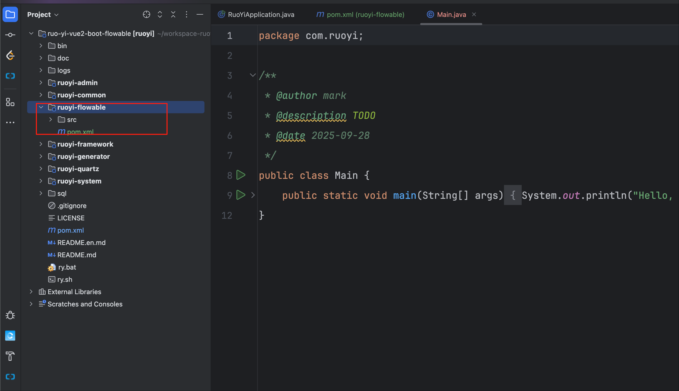This screenshot has height=391, width=679.
Task: Expand the External Libraries node
Action: 31,292
